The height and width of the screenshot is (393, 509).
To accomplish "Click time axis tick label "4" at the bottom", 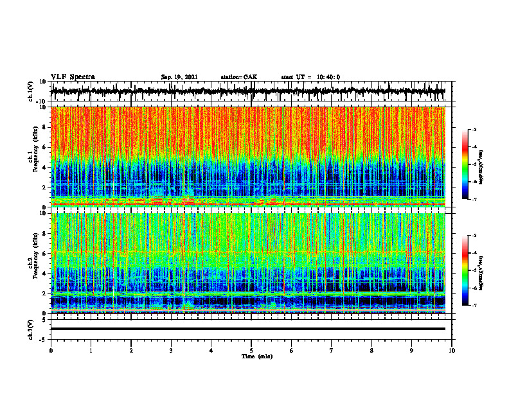I will [211, 351].
